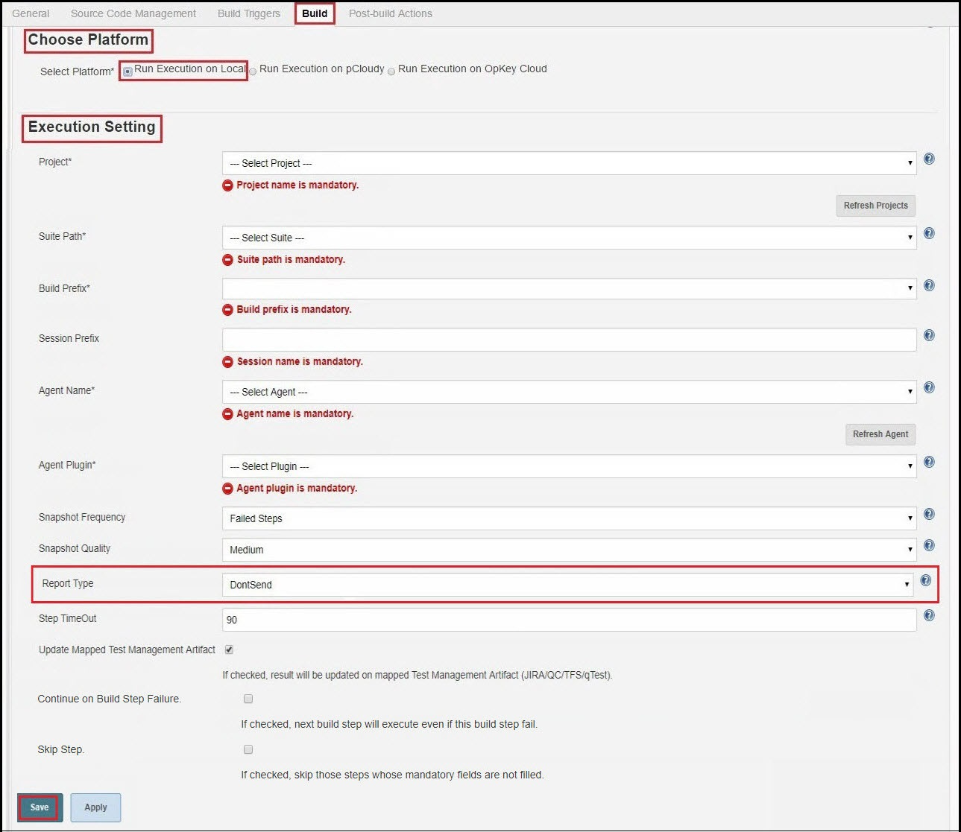Click the Build prefix is mandatory message
Image resolution: width=961 pixels, height=832 pixels.
[x=294, y=309]
